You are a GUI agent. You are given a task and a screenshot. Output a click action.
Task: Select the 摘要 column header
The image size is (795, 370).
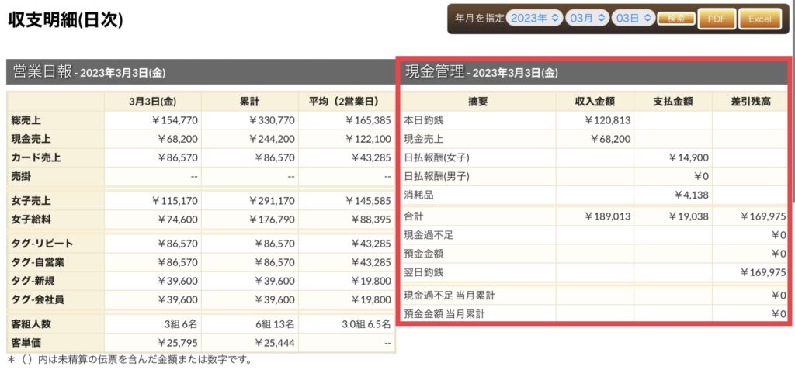point(477,102)
